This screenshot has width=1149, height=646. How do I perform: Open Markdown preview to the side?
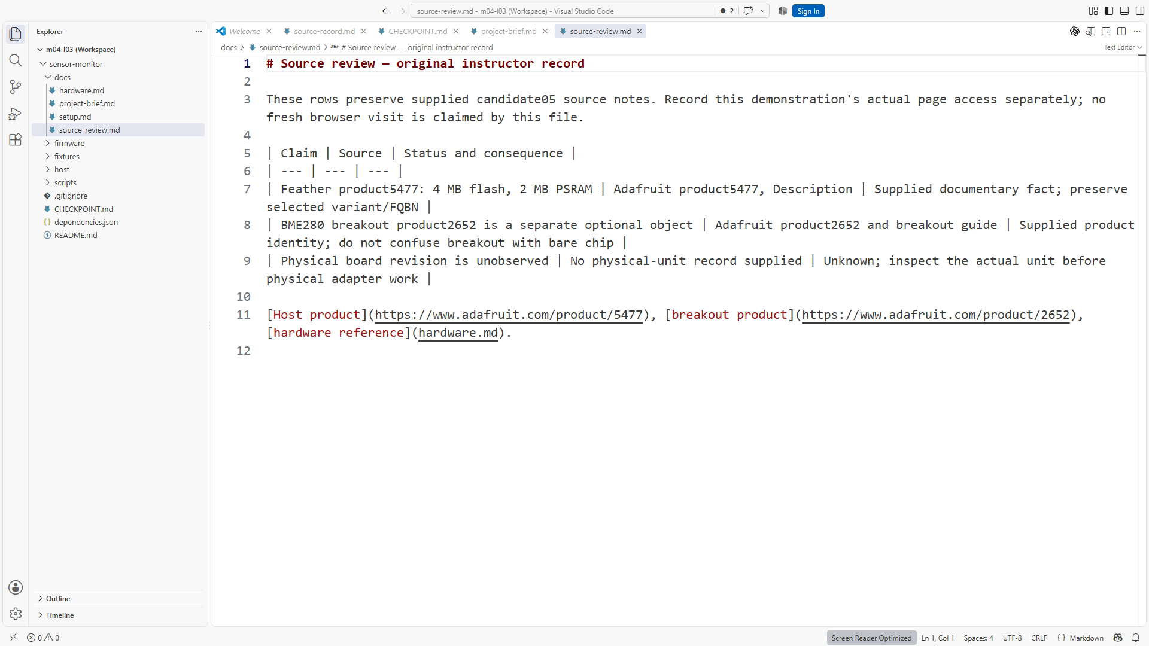pos(1090,31)
